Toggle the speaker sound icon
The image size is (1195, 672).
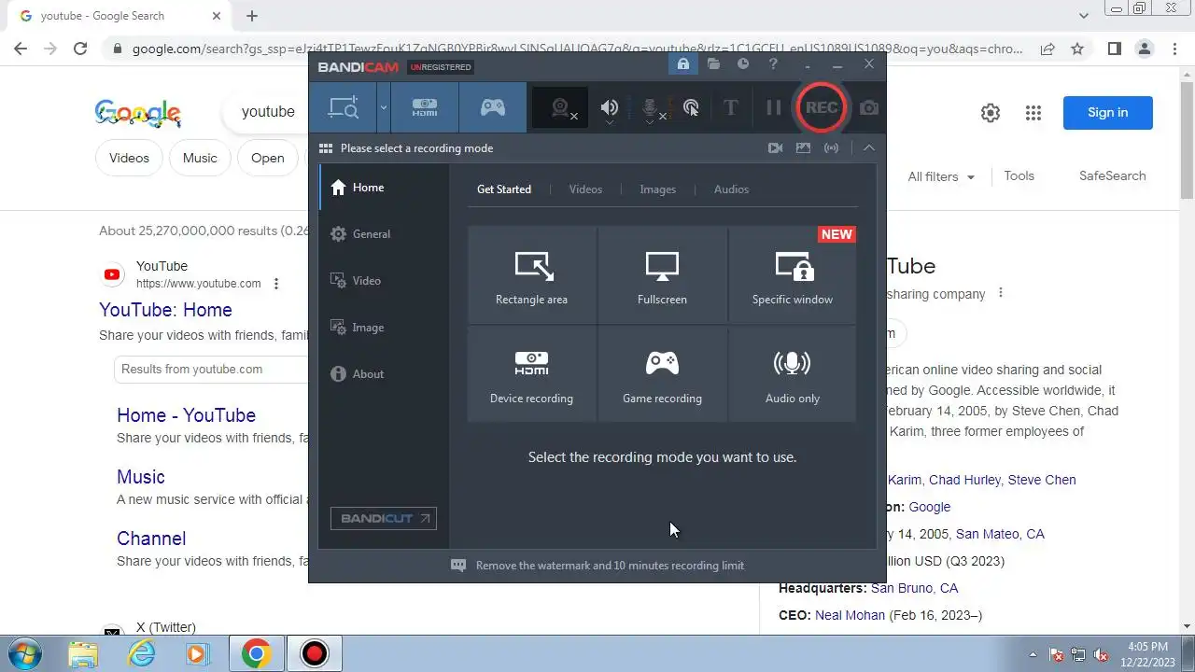pos(610,108)
